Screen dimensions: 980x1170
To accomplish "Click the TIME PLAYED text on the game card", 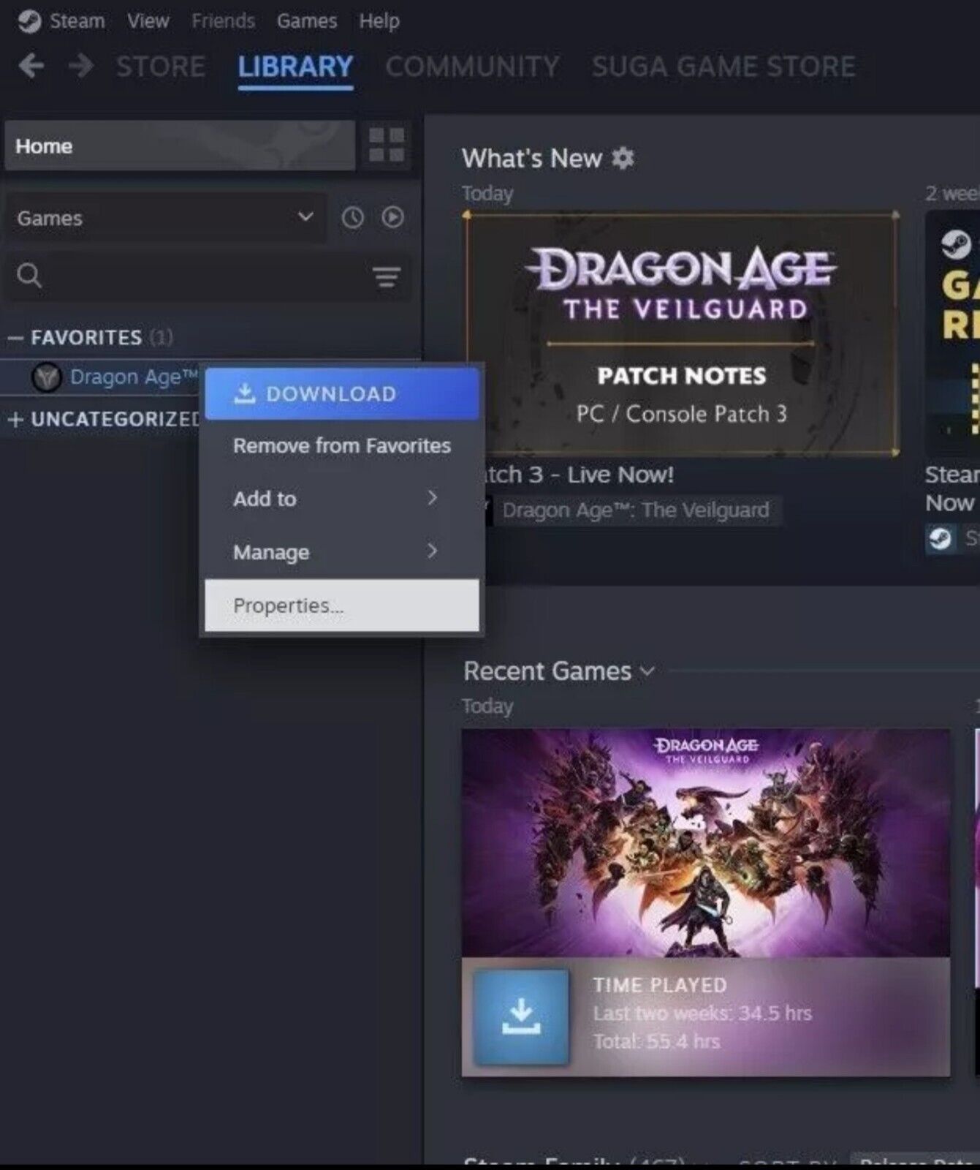I will tap(660, 985).
